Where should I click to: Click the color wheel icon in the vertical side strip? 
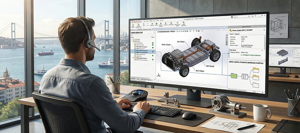(227, 42)
